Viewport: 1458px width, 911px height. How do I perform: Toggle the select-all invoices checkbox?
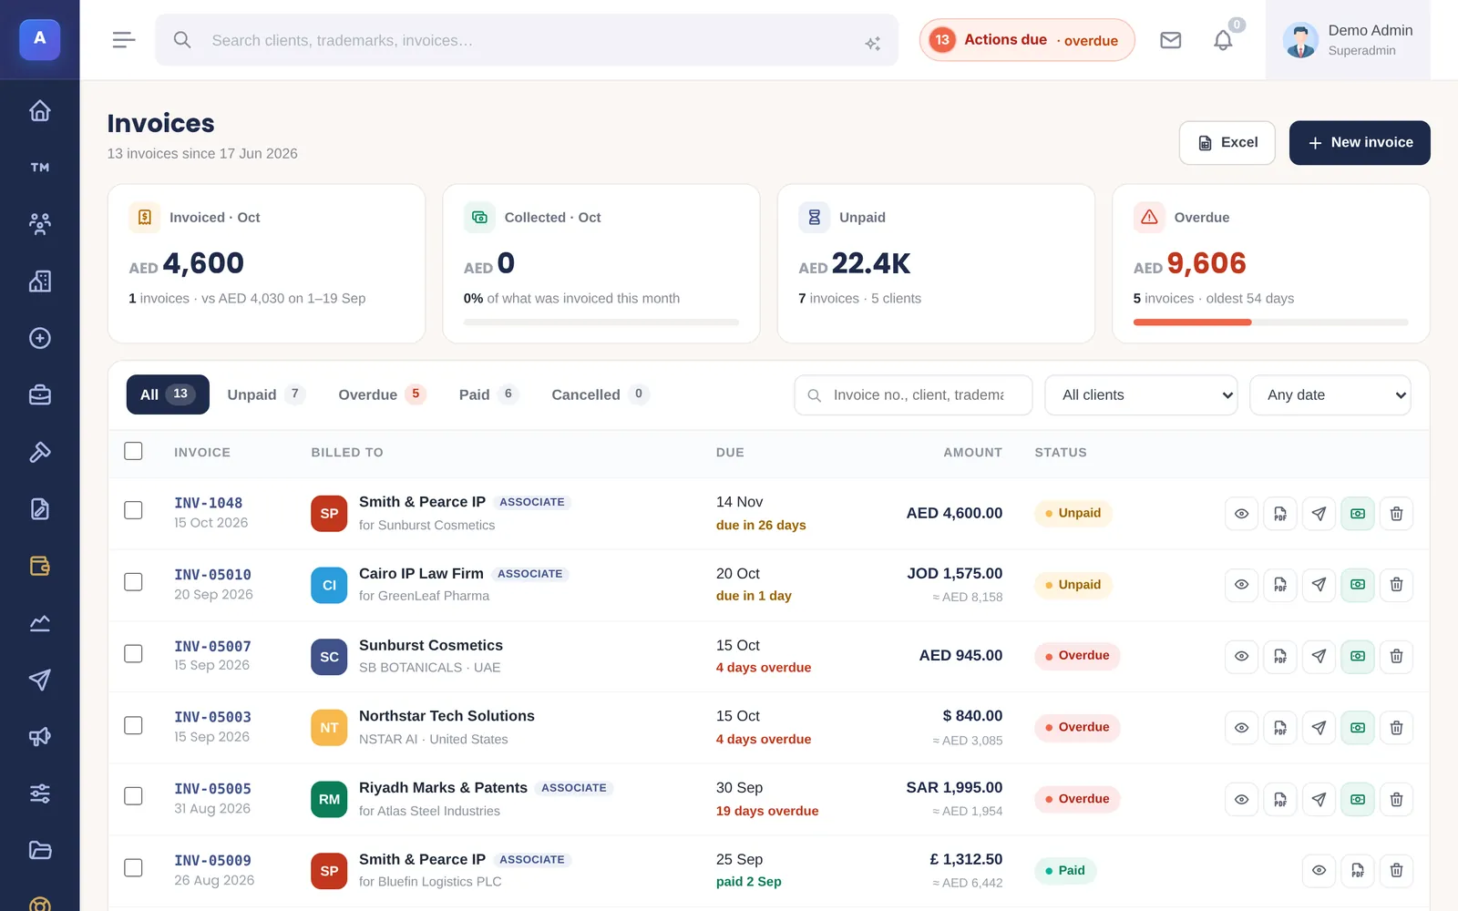133,451
